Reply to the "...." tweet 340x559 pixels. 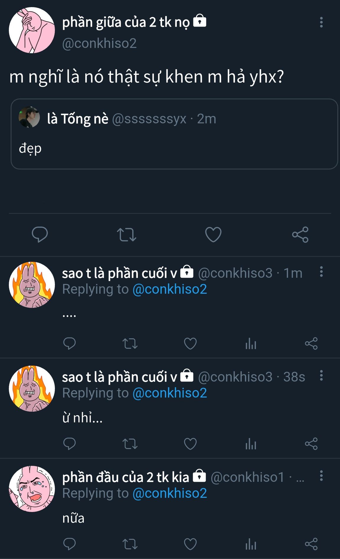[69, 343]
